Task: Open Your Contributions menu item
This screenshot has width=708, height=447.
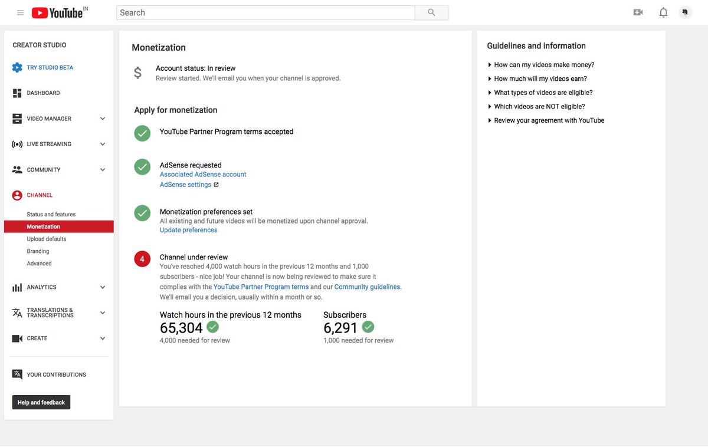Action: tap(57, 374)
